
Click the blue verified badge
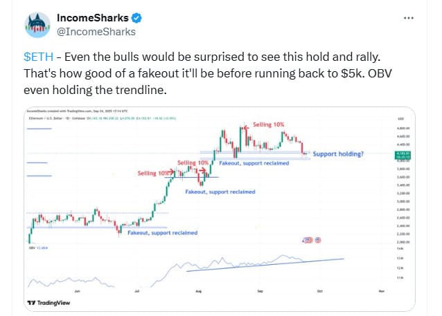pos(136,18)
